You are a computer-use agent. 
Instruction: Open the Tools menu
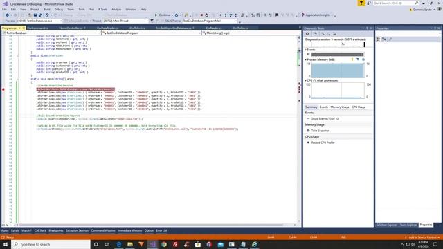(82, 9)
